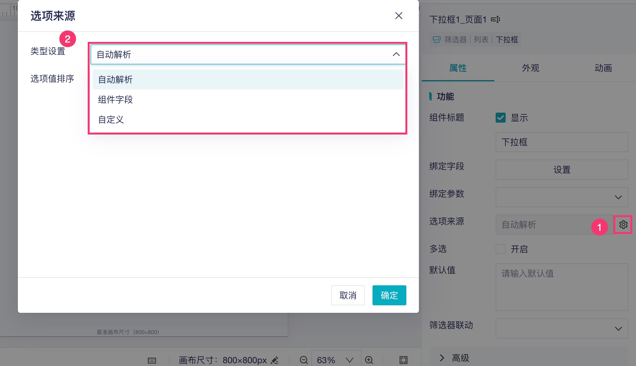
Task: Click the keyboard shortcuts icon in the bottom bar
Action: pos(152,360)
